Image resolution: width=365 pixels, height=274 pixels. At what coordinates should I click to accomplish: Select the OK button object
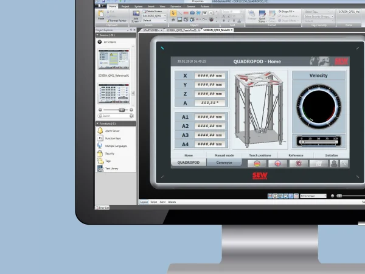(x=211, y=13)
